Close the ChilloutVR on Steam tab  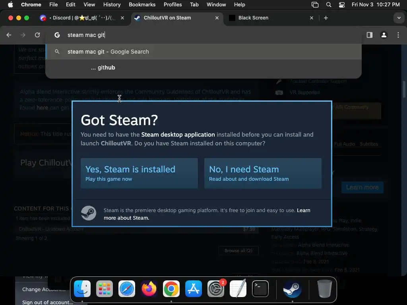[x=217, y=18]
